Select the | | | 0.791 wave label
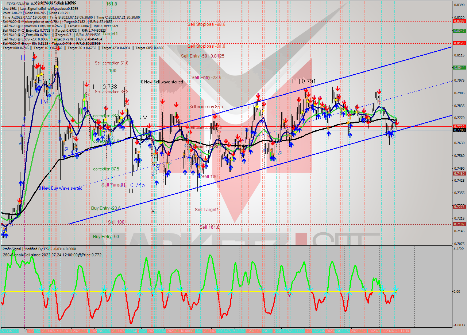The width and height of the screenshot is (467, 335). point(304,81)
